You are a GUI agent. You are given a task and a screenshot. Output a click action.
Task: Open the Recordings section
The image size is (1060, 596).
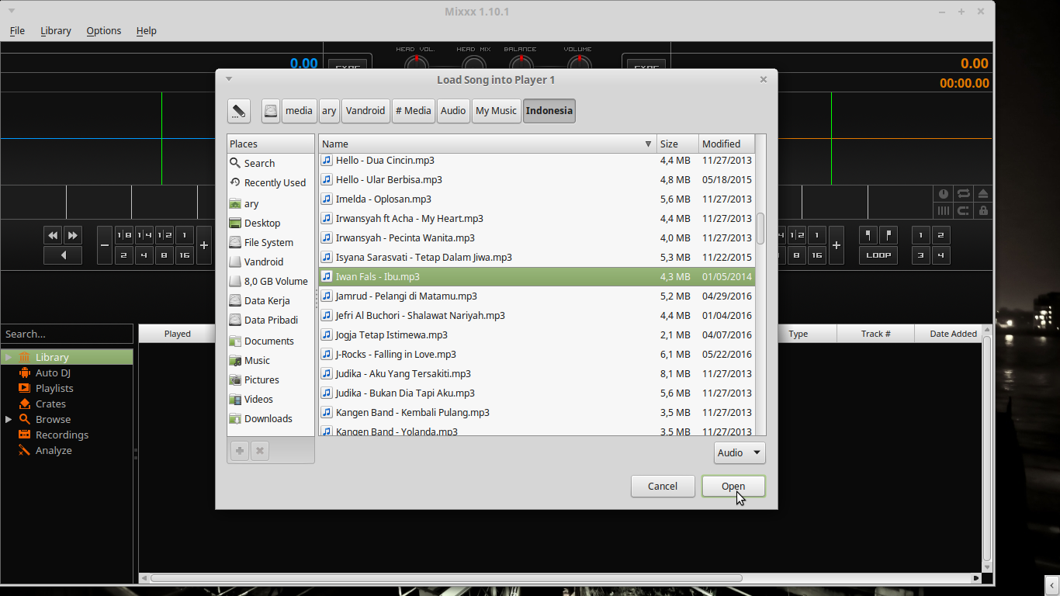(61, 435)
